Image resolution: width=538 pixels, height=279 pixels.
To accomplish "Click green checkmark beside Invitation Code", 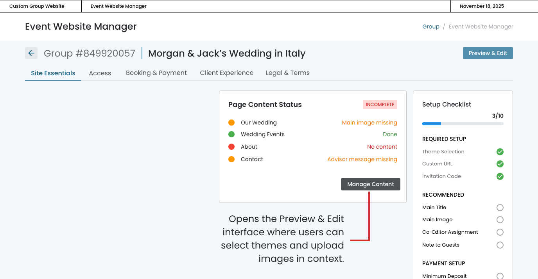I will [500, 176].
